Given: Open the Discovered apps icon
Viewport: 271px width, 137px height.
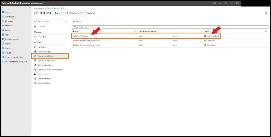Looking at the screenshot, I should pyautogui.click(x=35, y=52).
